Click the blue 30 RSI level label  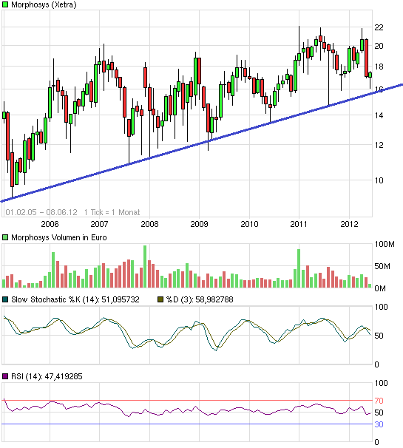(x=379, y=424)
